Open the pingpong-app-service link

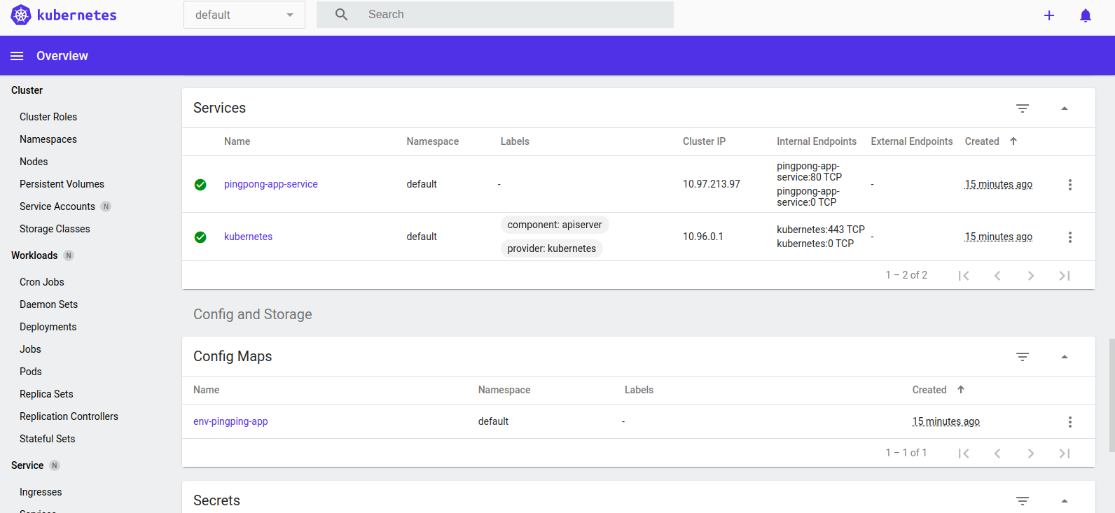click(271, 184)
